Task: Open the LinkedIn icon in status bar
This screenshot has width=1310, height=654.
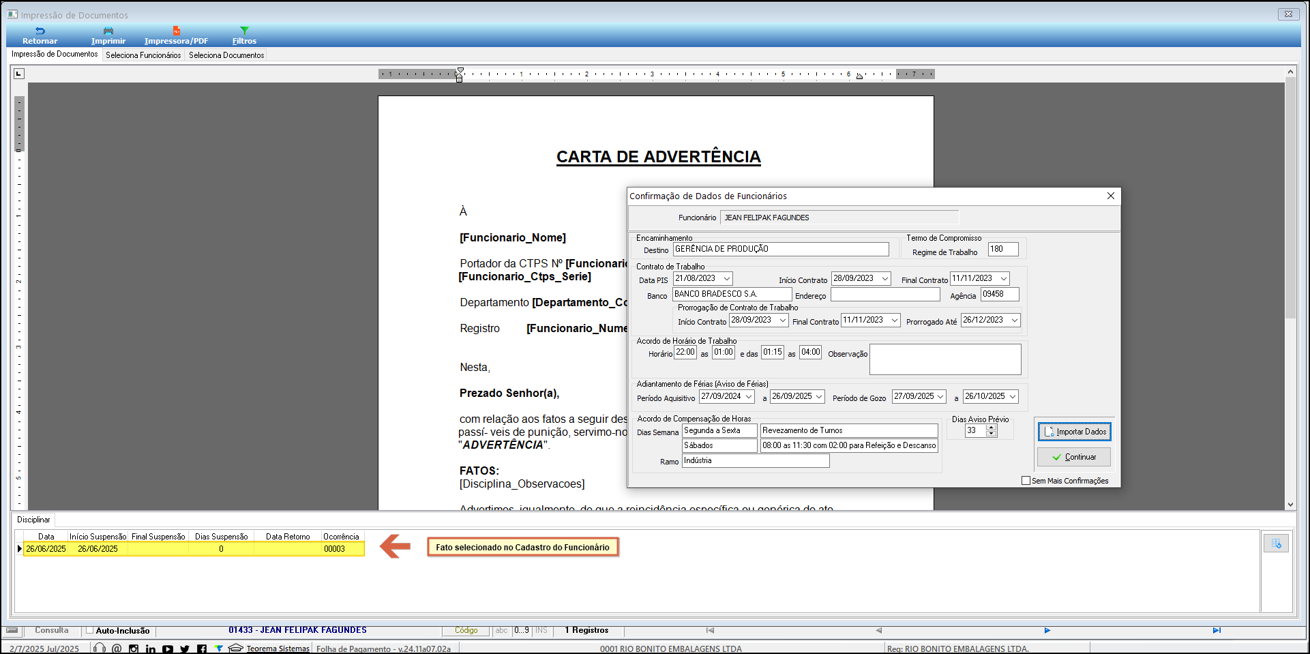Action: [x=151, y=649]
